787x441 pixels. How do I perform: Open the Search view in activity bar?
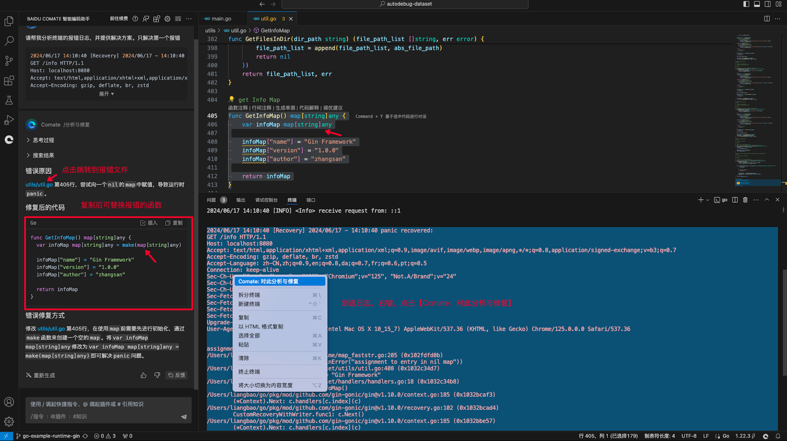click(x=9, y=41)
